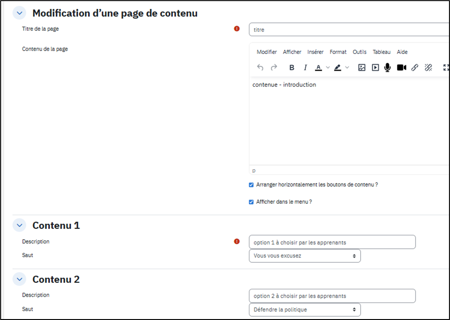
Task: Open the text color picker dropdown arrow
Action: (328, 67)
